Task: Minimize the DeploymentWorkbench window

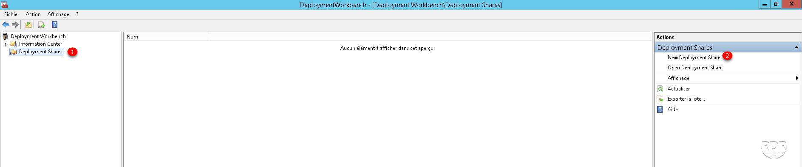Action: 764,4
